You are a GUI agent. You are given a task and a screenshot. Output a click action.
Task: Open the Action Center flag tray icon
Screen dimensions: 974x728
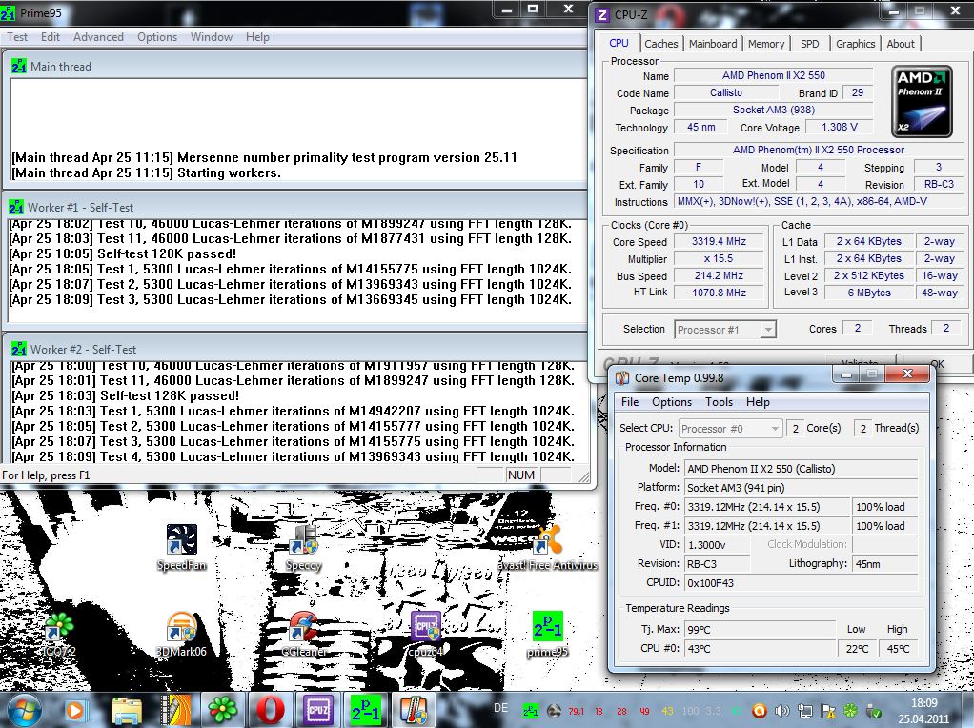827,711
